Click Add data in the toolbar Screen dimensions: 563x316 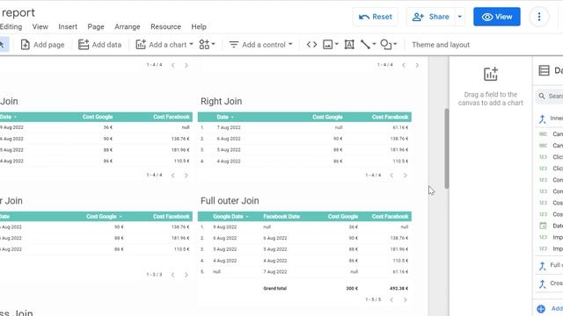pos(99,45)
